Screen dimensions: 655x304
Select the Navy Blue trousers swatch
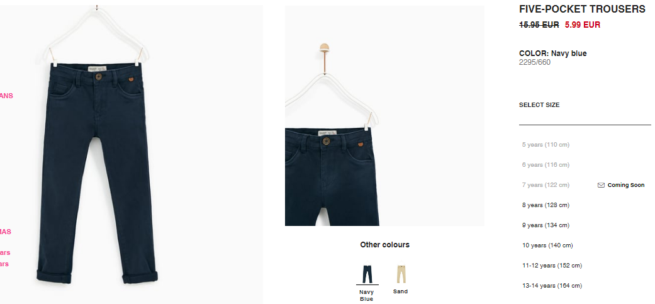point(367,274)
